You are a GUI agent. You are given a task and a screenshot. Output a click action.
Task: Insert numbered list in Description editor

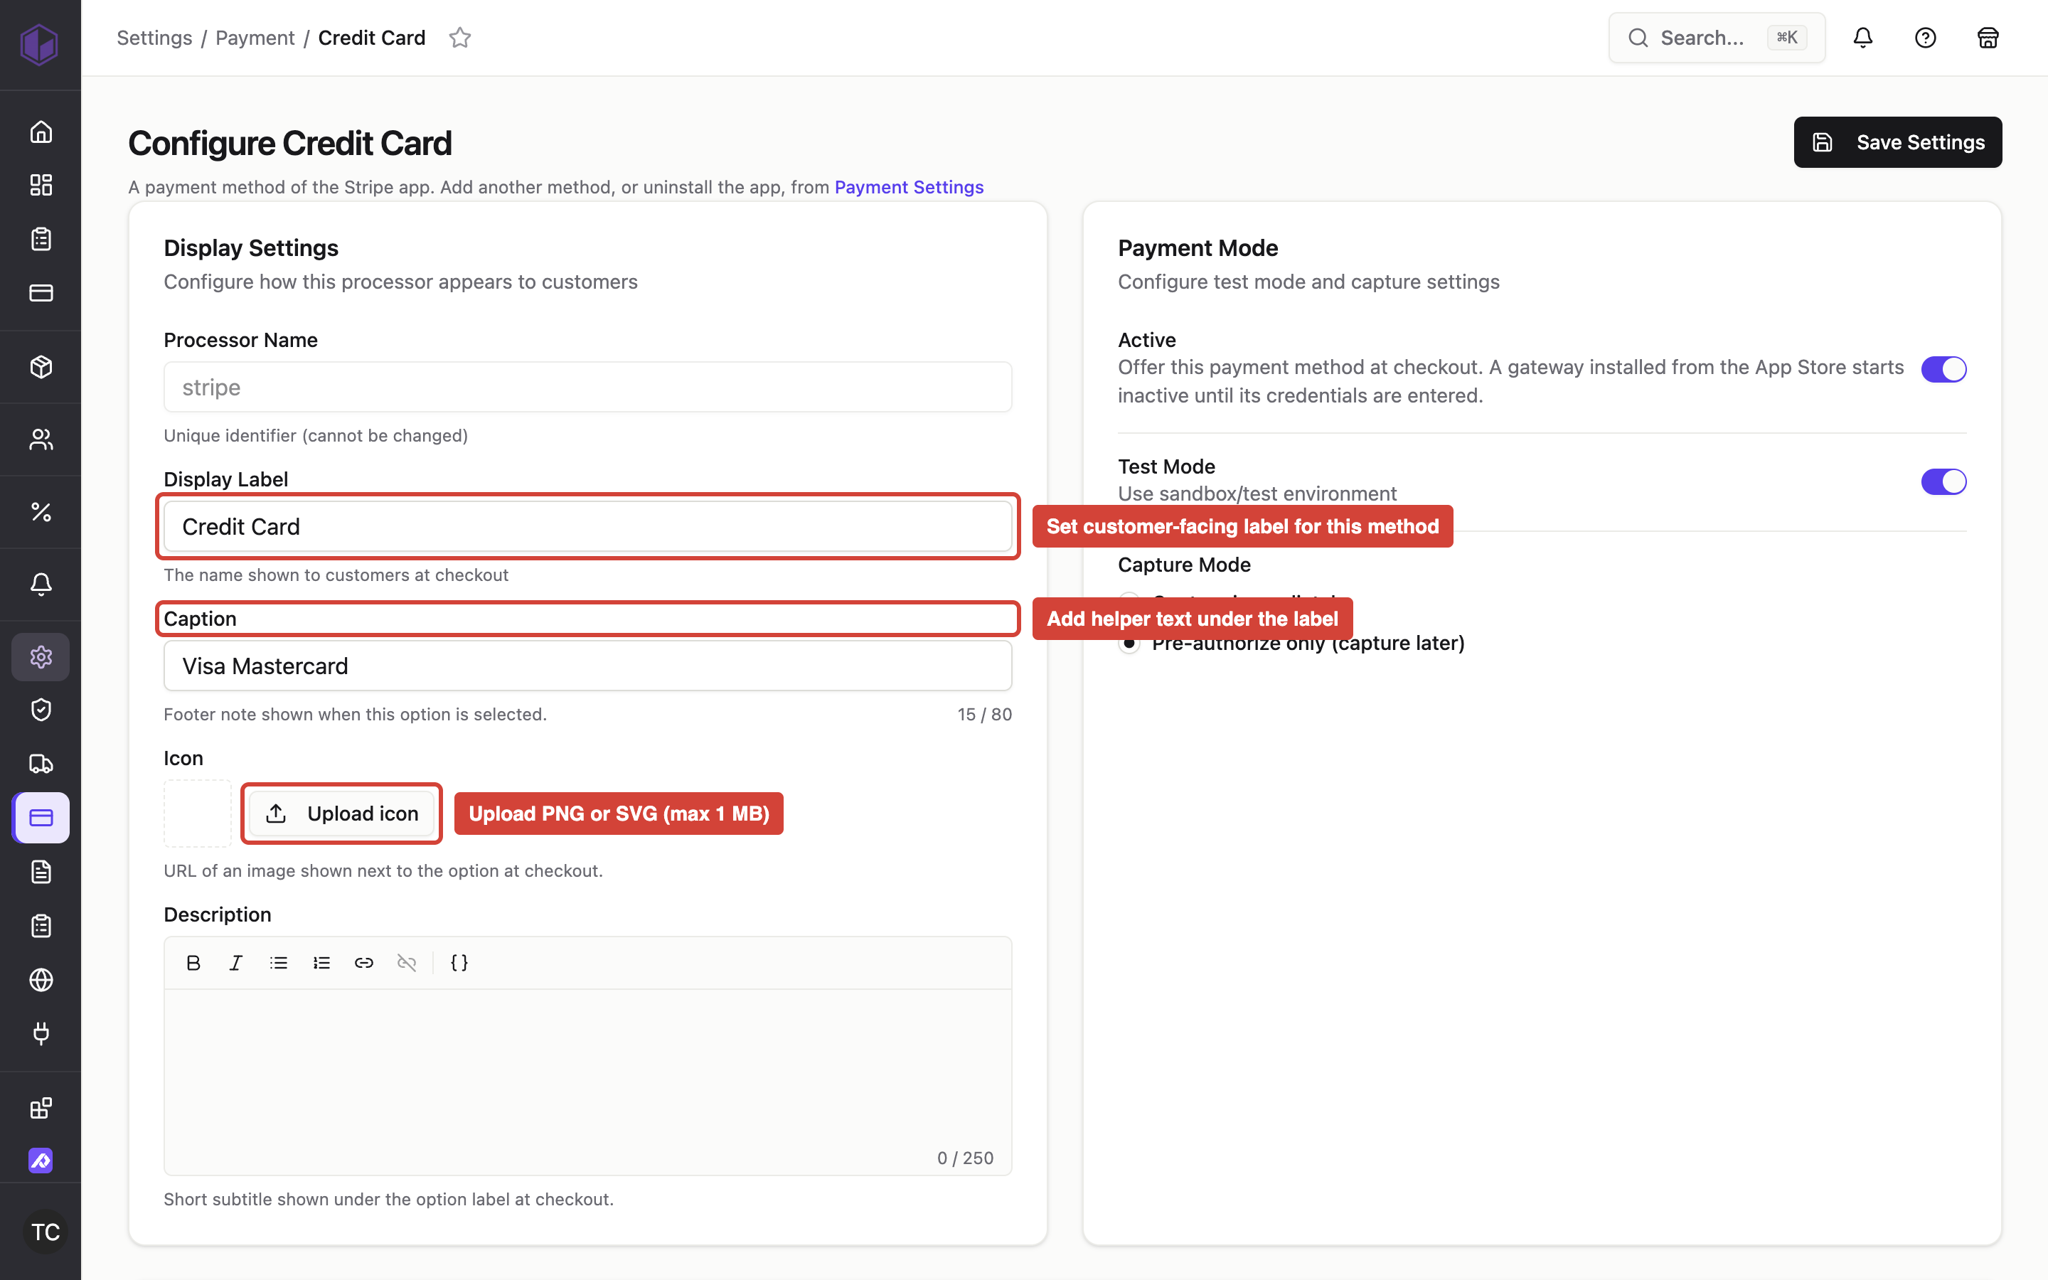[321, 963]
